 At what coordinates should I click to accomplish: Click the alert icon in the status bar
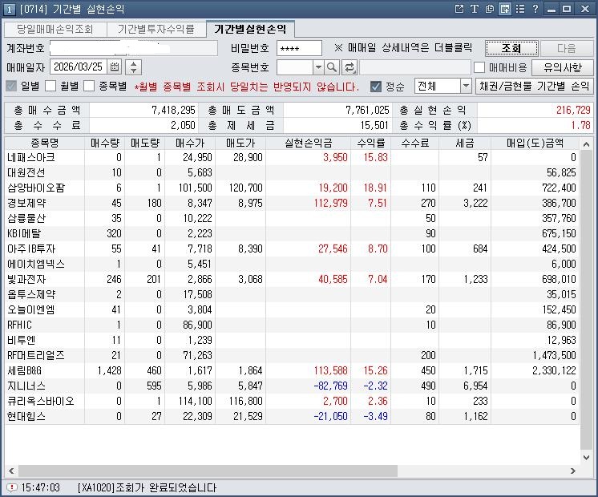point(12,487)
